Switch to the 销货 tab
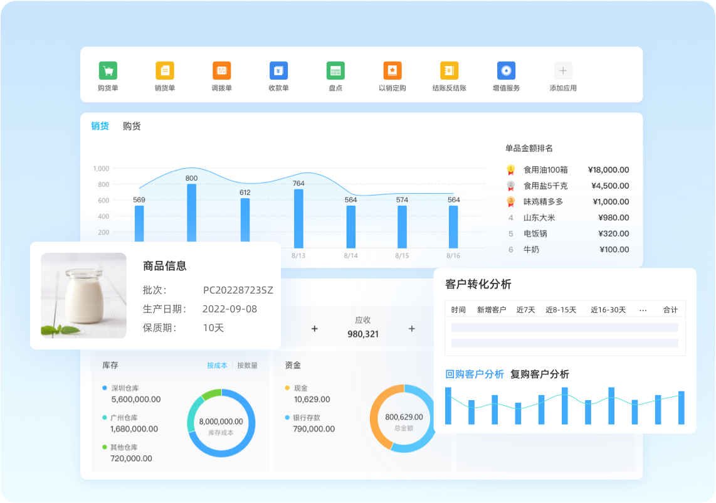716x503 pixels. click(x=100, y=126)
